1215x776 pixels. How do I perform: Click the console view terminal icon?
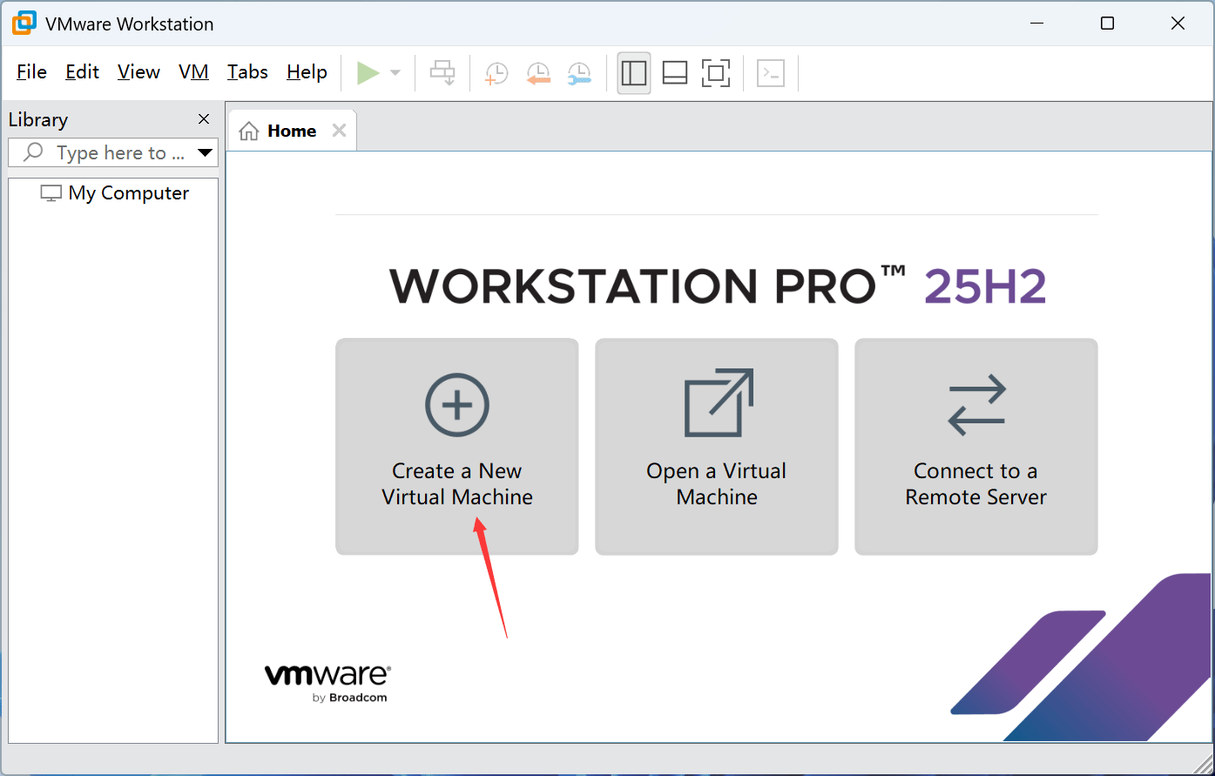click(771, 73)
